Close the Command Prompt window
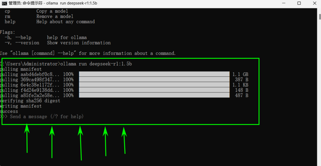This screenshot has width=321, height=166. (x=314, y=3)
